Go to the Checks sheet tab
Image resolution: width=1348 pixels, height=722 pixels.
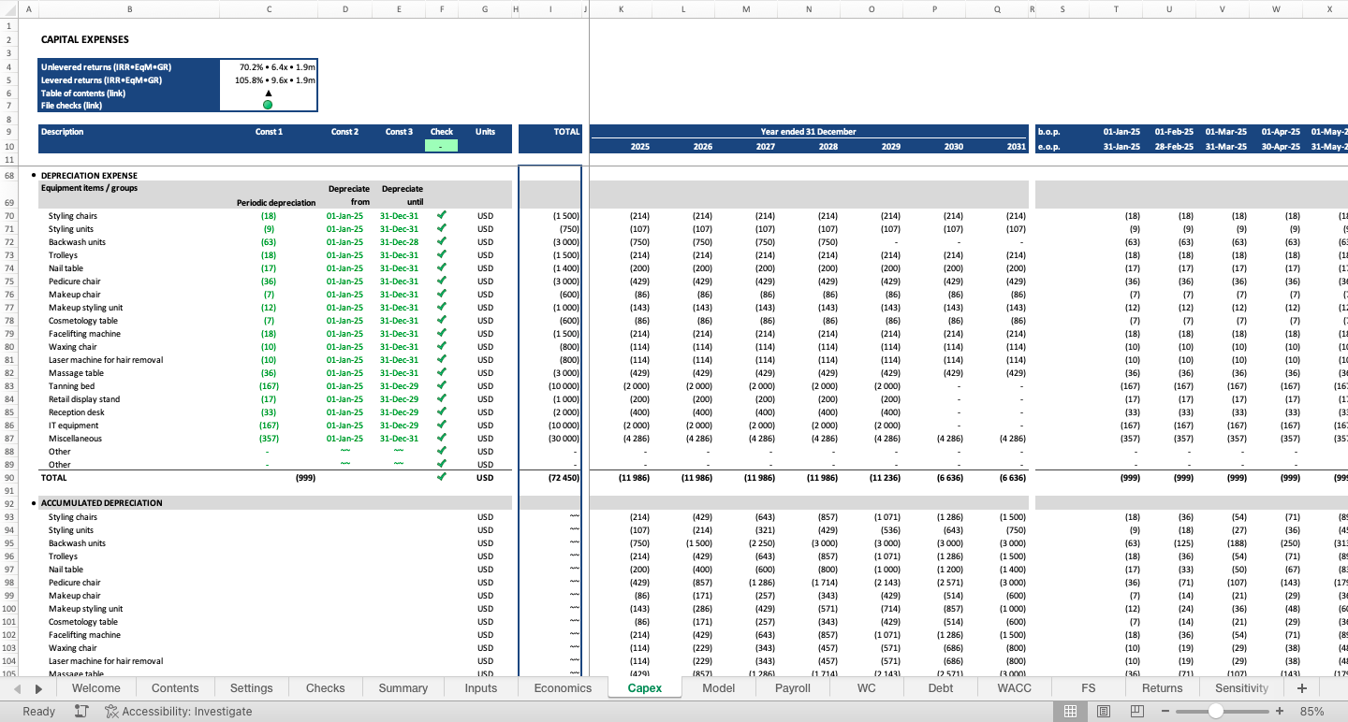[325, 687]
